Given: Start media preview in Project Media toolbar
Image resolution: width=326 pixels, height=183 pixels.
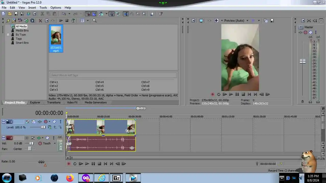Looking at the screenshot, I should coord(61,21).
